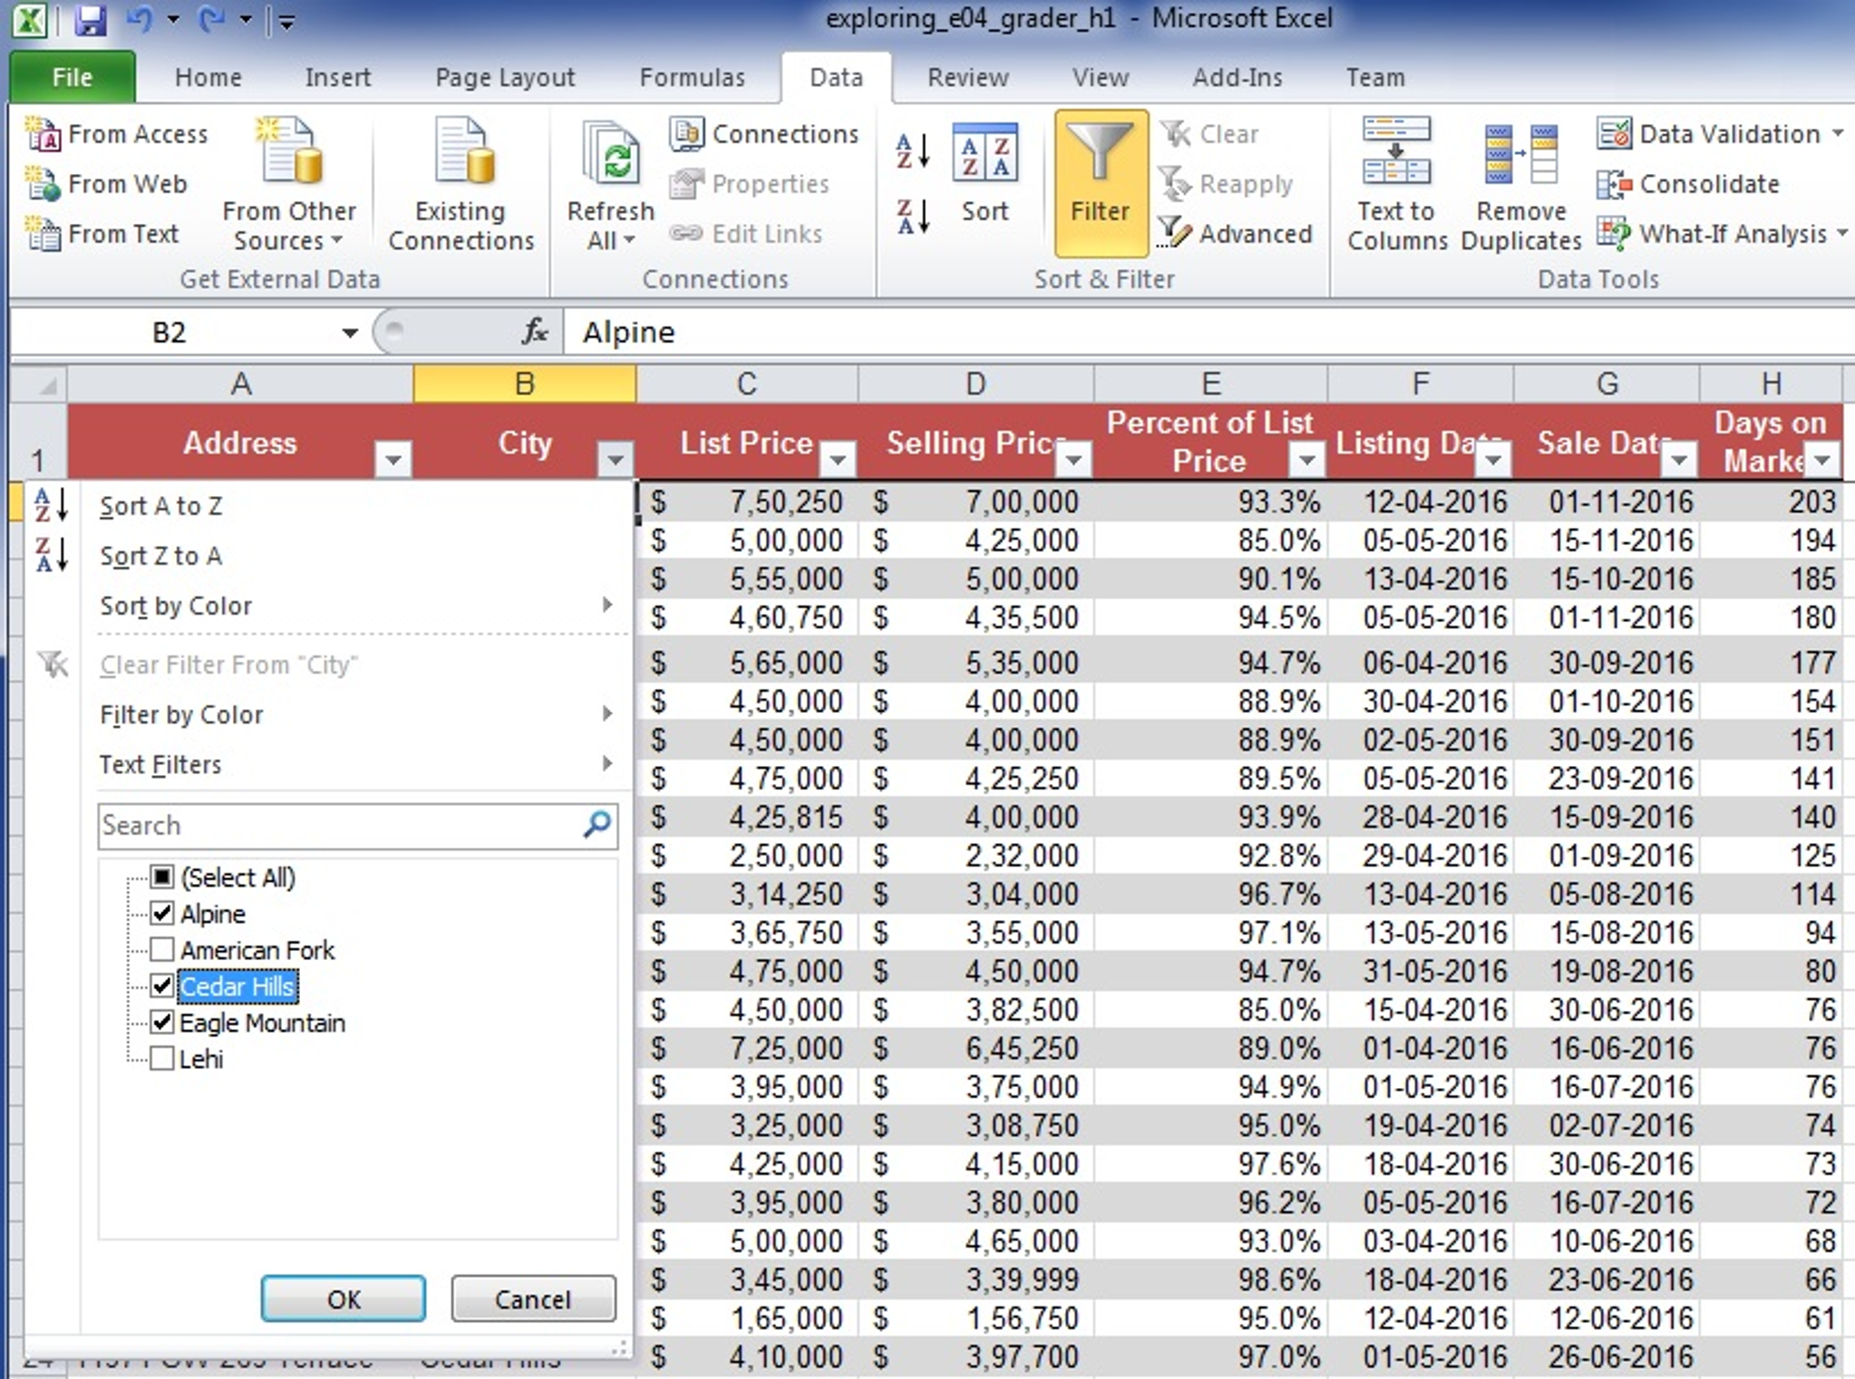Switch to the View tab
Screen dimensions: 1855x1379
(1100, 78)
